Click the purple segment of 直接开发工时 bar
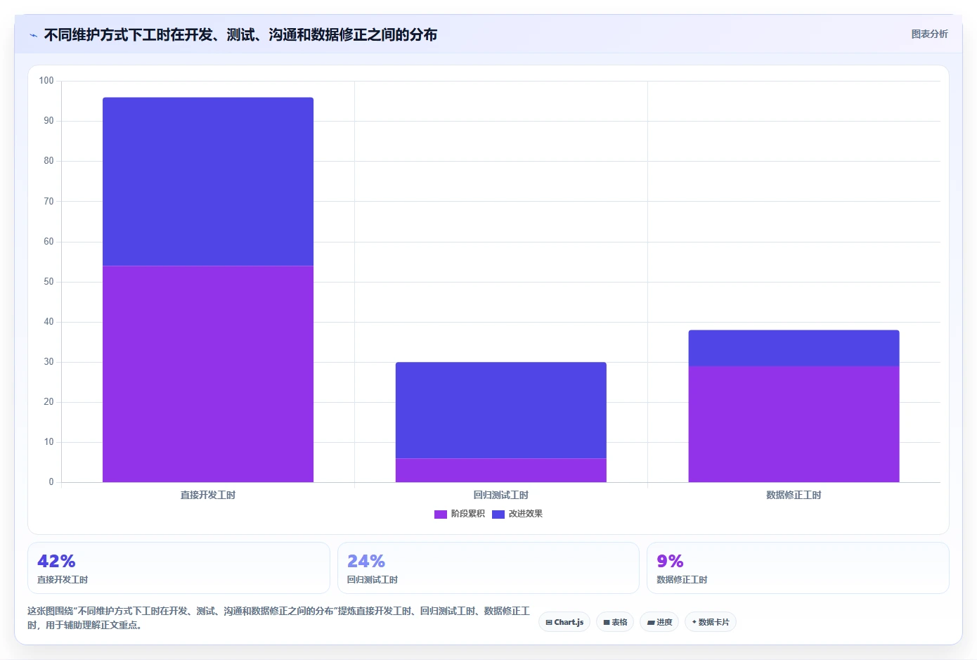 208,374
